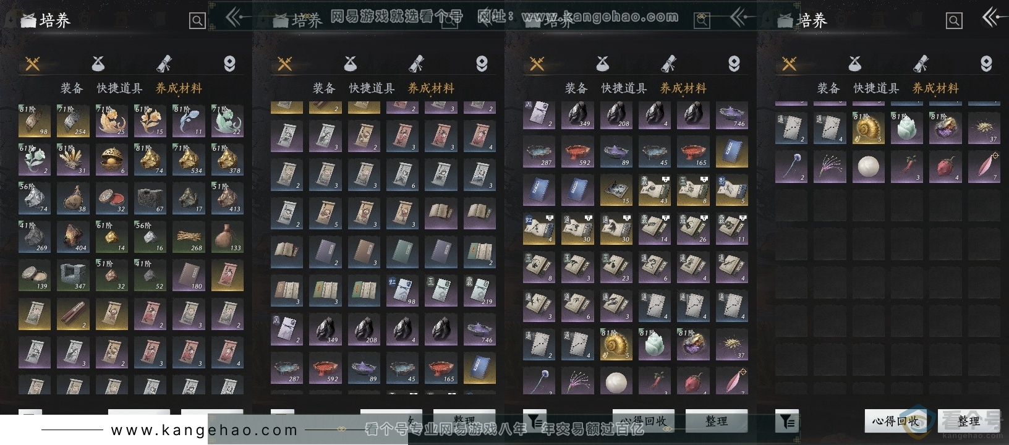This screenshot has width=1009, height=445.
Task: Select the badge category icon in fourth panel
Action: (986, 63)
